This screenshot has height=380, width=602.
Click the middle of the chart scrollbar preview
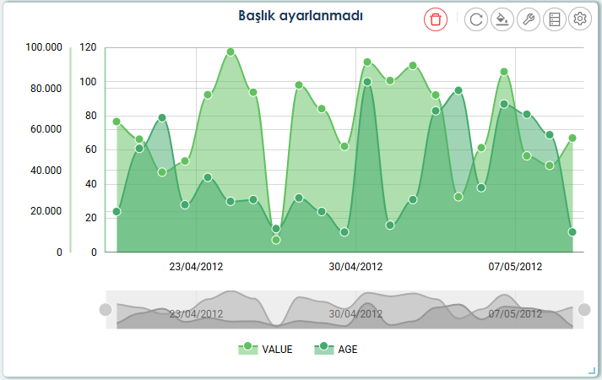tap(344, 309)
